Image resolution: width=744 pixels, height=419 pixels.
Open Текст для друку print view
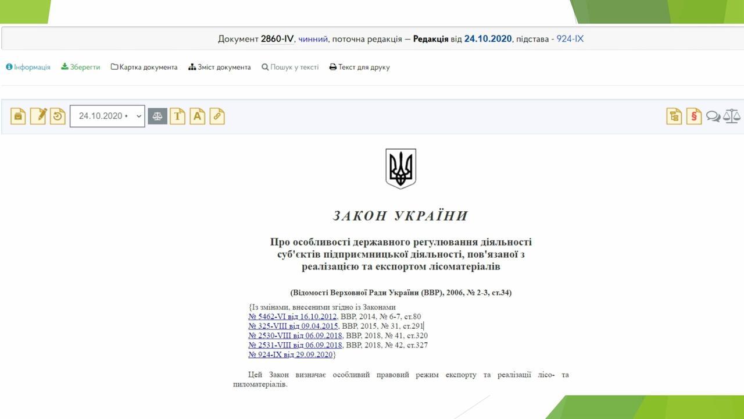click(359, 68)
